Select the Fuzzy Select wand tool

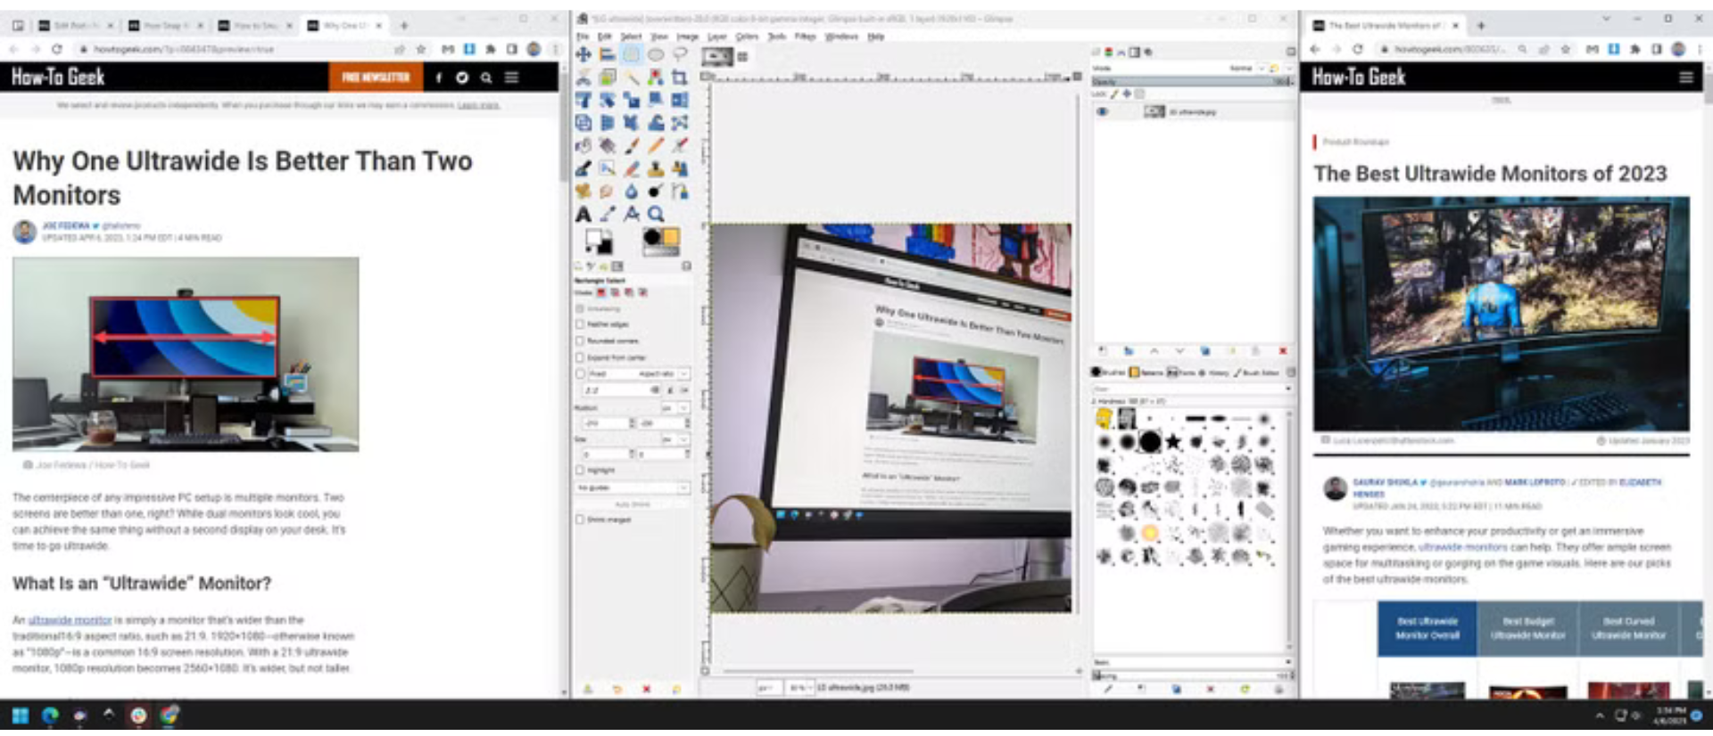coord(631,78)
